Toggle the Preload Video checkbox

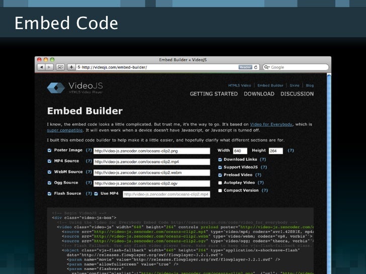[220, 175]
